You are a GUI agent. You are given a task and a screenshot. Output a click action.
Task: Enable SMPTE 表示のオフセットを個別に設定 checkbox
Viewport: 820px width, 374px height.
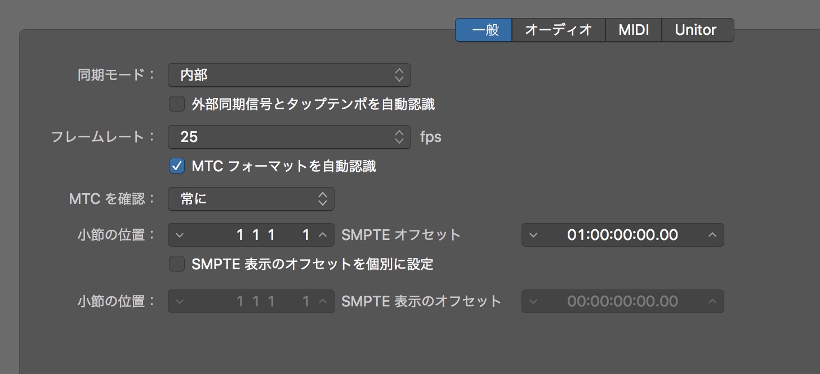(177, 264)
